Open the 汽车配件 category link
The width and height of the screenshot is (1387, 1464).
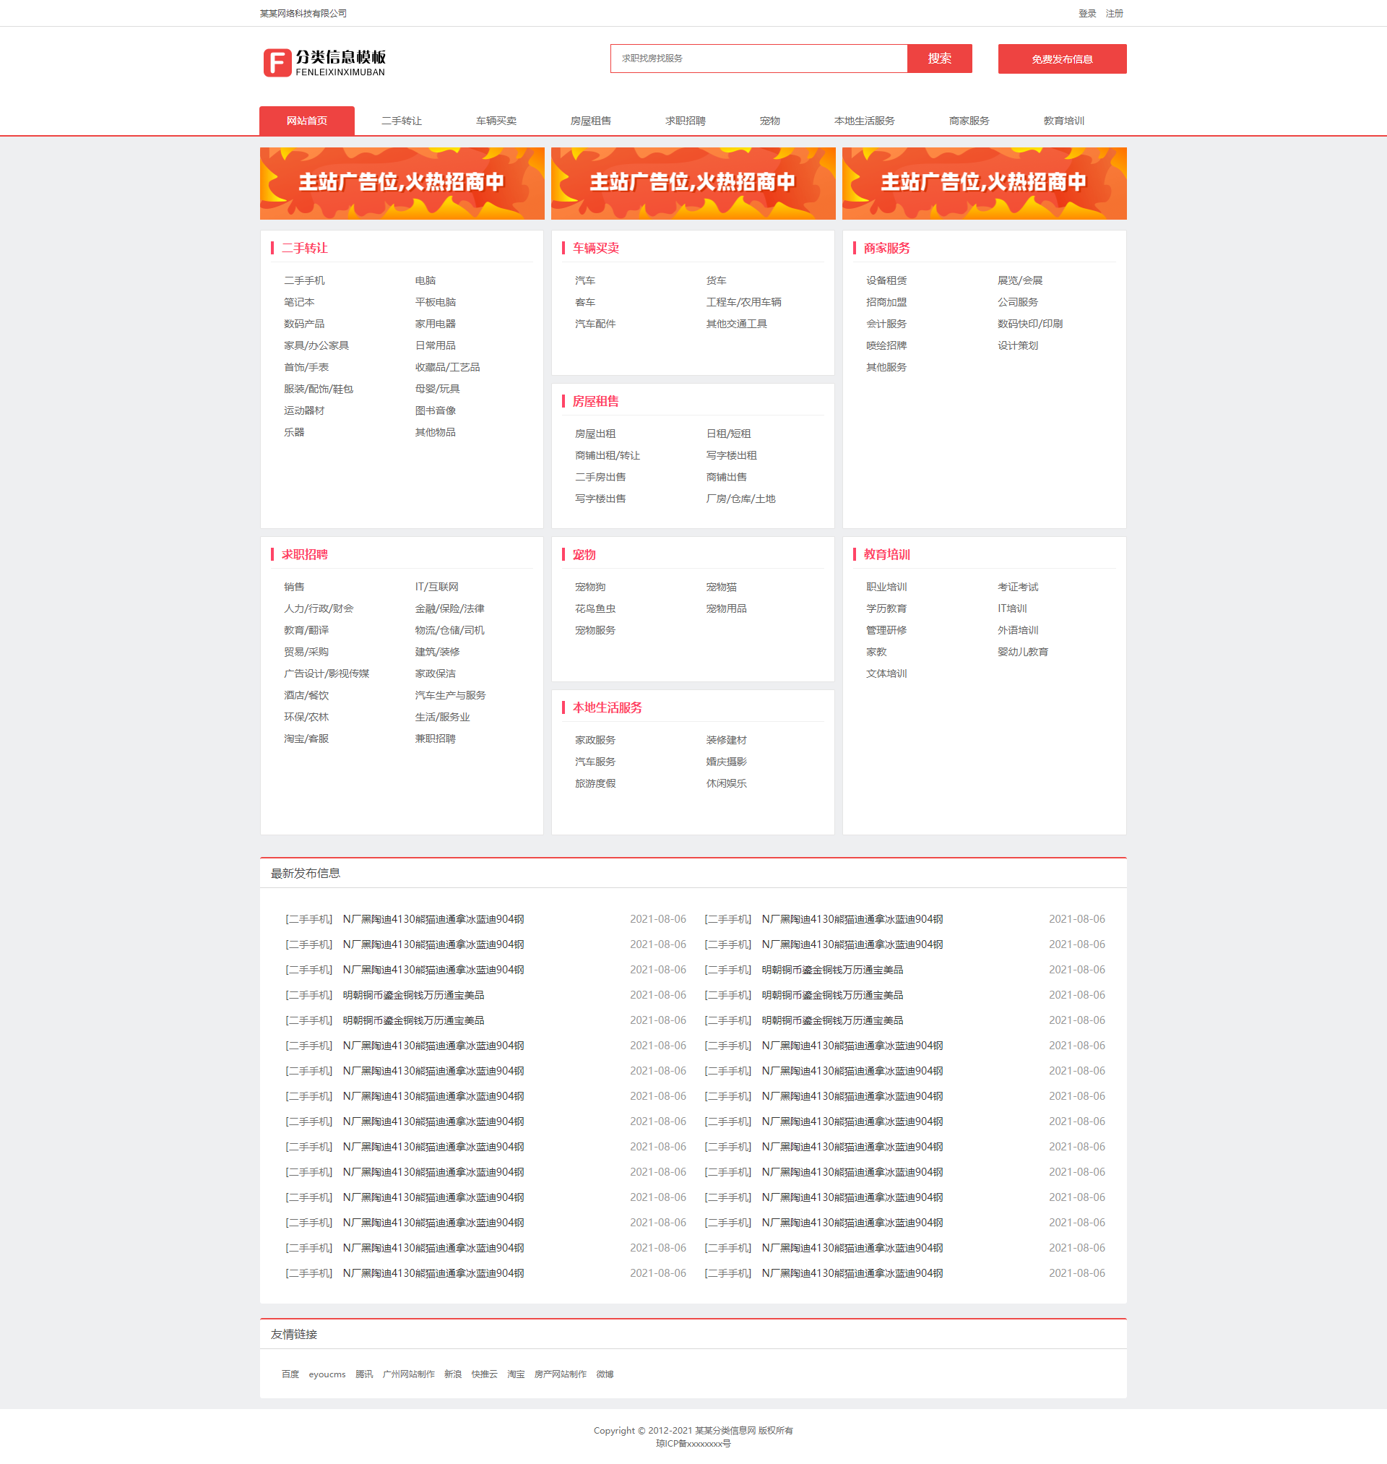tap(595, 324)
